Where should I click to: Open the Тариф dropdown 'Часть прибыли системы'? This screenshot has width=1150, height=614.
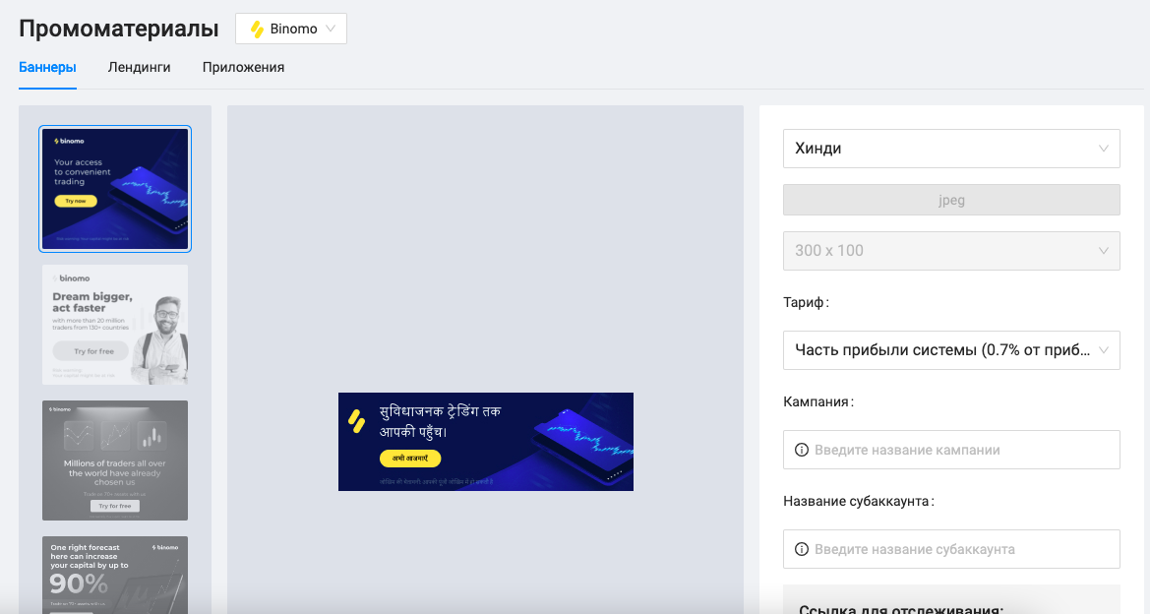(951, 350)
